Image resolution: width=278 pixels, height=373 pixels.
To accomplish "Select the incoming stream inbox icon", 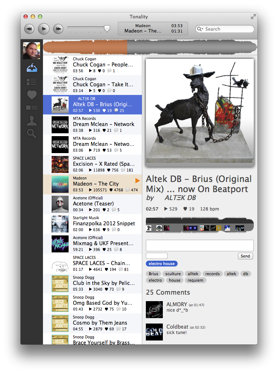I will 32,68.
